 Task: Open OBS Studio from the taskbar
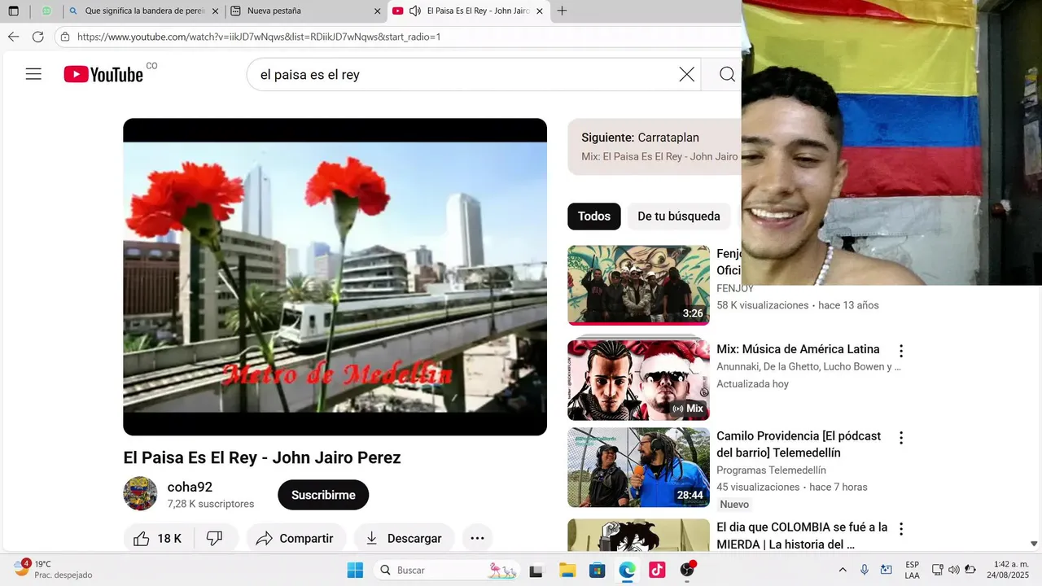688,570
